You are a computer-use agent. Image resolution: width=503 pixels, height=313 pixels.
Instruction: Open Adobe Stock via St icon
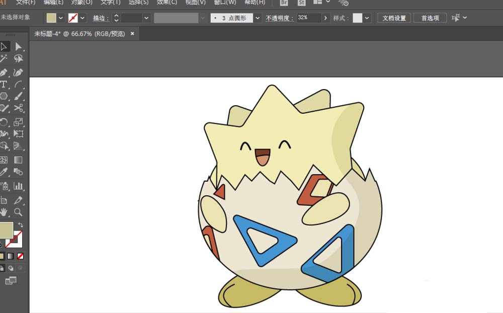point(301,3)
